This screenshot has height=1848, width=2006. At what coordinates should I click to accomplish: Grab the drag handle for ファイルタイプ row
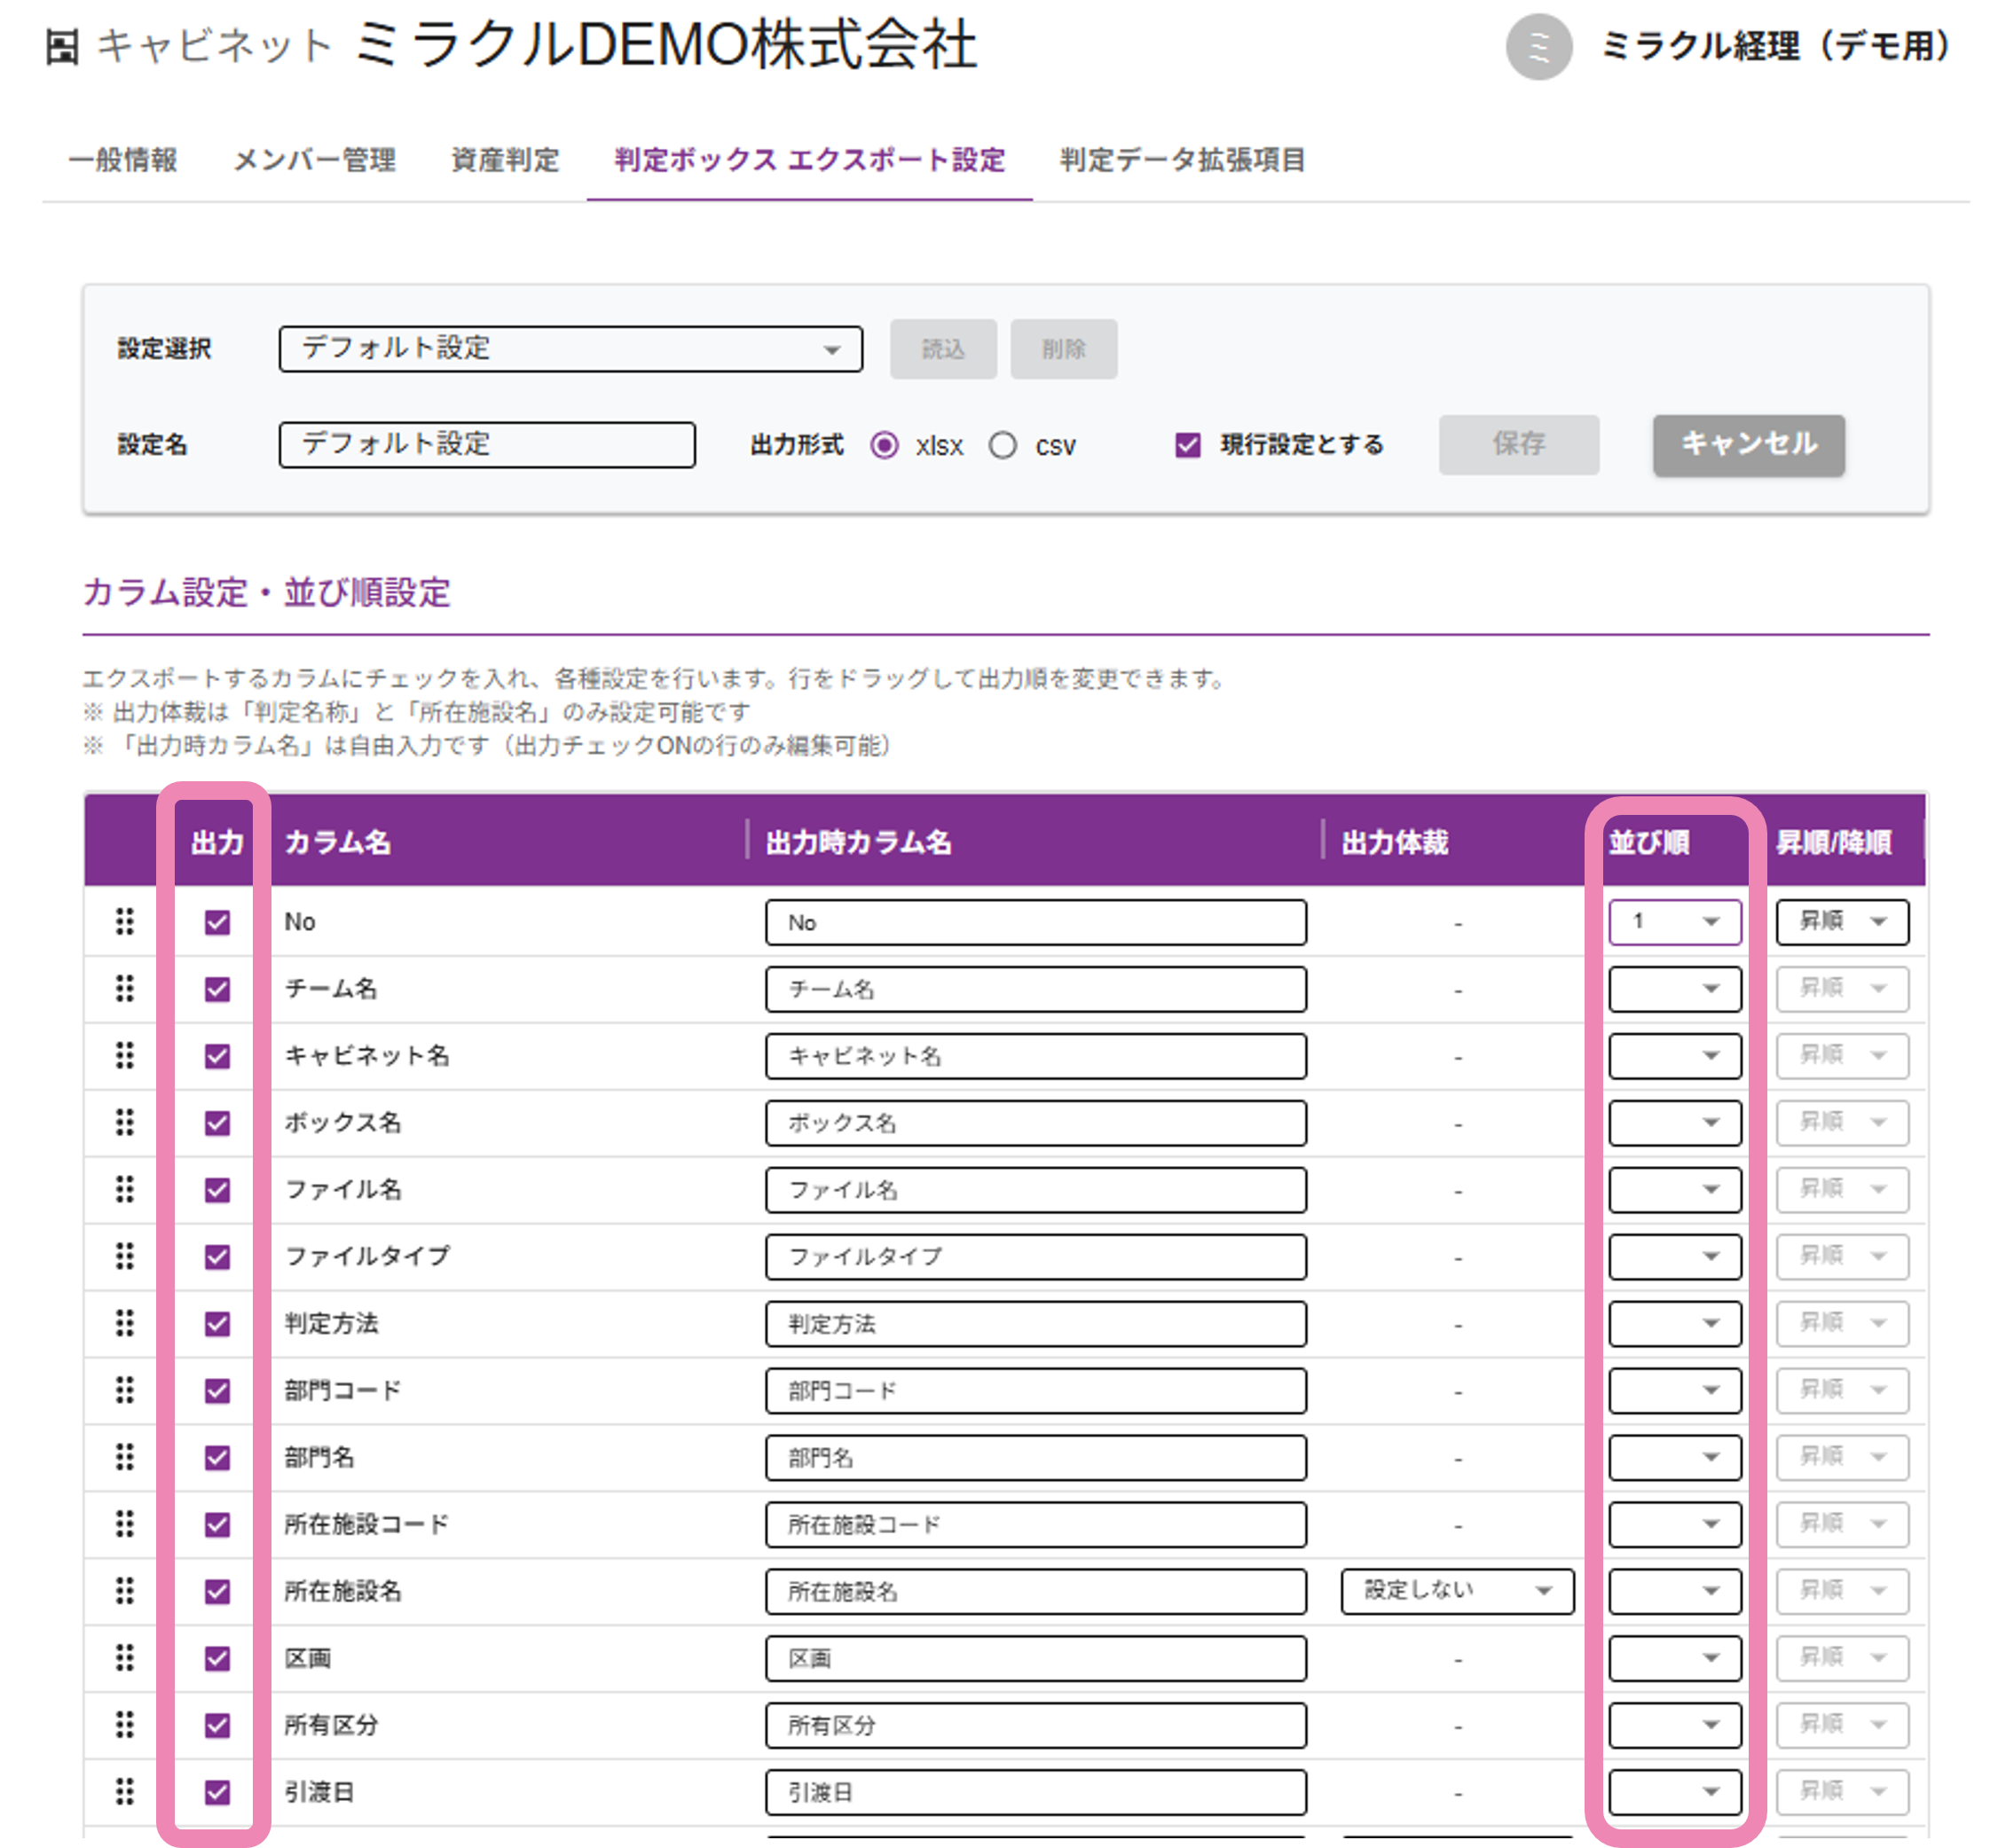point(124,1256)
